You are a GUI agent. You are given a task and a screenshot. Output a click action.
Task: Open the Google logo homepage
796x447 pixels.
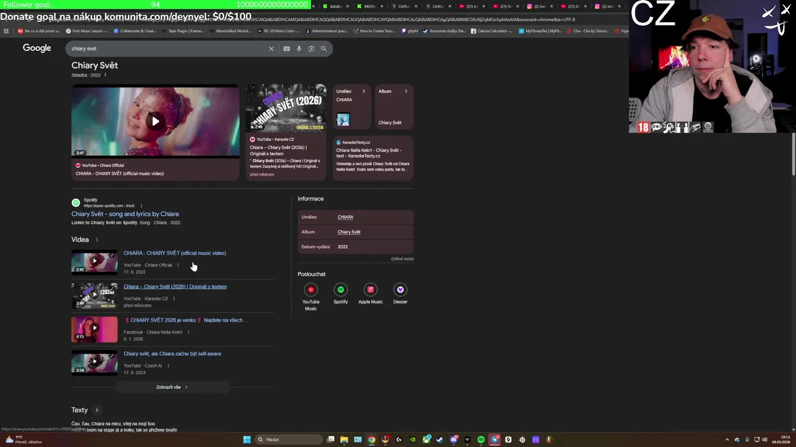pyautogui.click(x=37, y=48)
